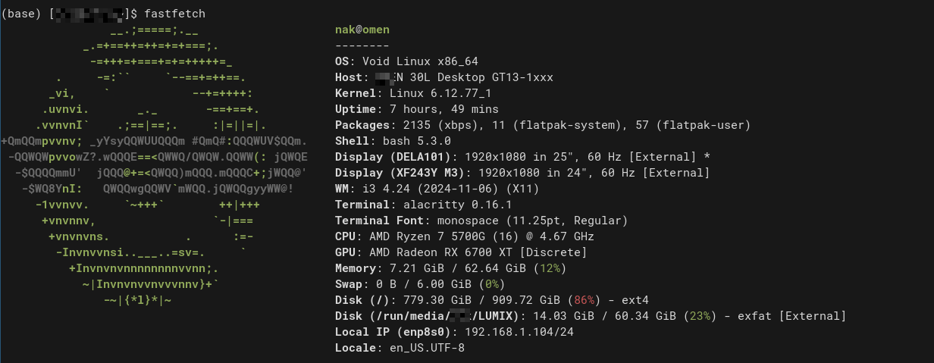This screenshot has height=363, width=934.
Task: Click the Display (XF243Y M3) line
Action: click(522, 173)
